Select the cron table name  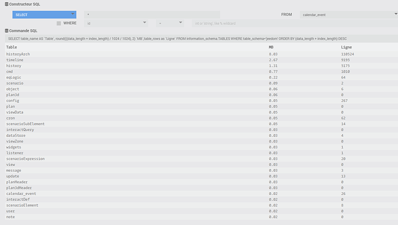pyautogui.click(x=10, y=118)
